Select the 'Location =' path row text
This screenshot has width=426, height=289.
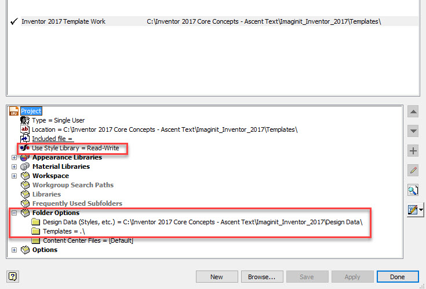coord(165,129)
